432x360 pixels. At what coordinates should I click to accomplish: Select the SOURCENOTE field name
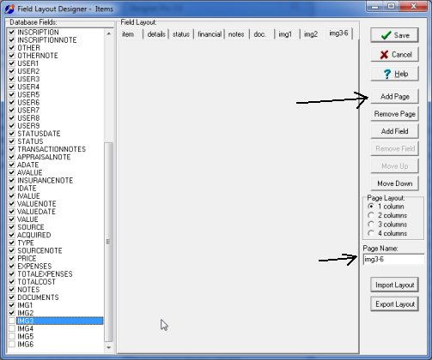tap(40, 250)
